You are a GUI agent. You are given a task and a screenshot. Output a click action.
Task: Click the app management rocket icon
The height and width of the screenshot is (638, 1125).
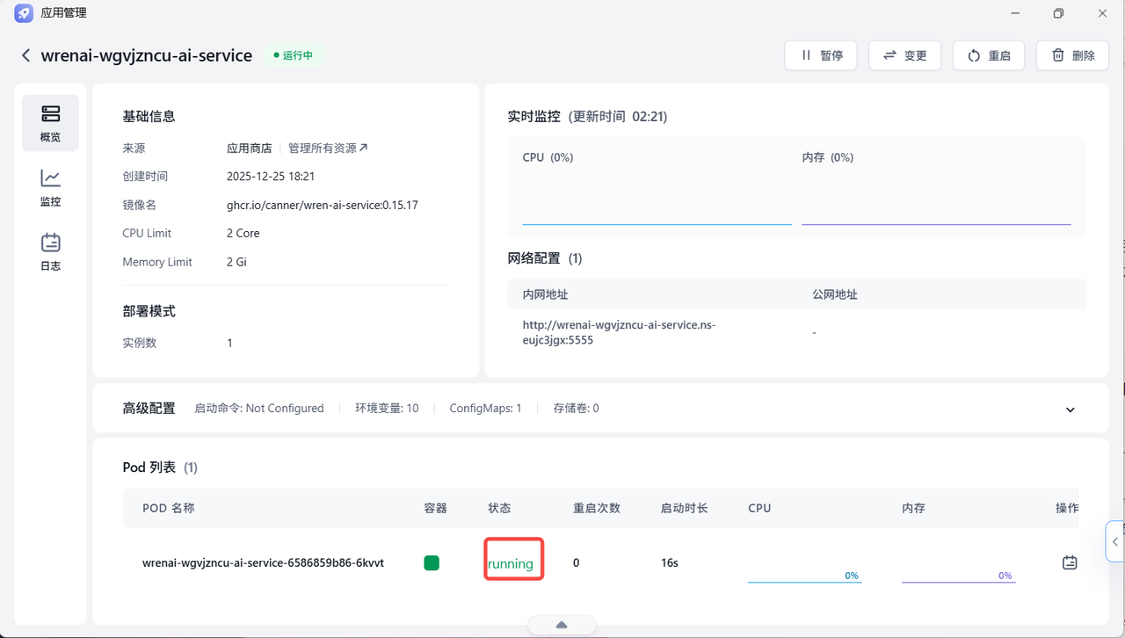[x=24, y=13]
